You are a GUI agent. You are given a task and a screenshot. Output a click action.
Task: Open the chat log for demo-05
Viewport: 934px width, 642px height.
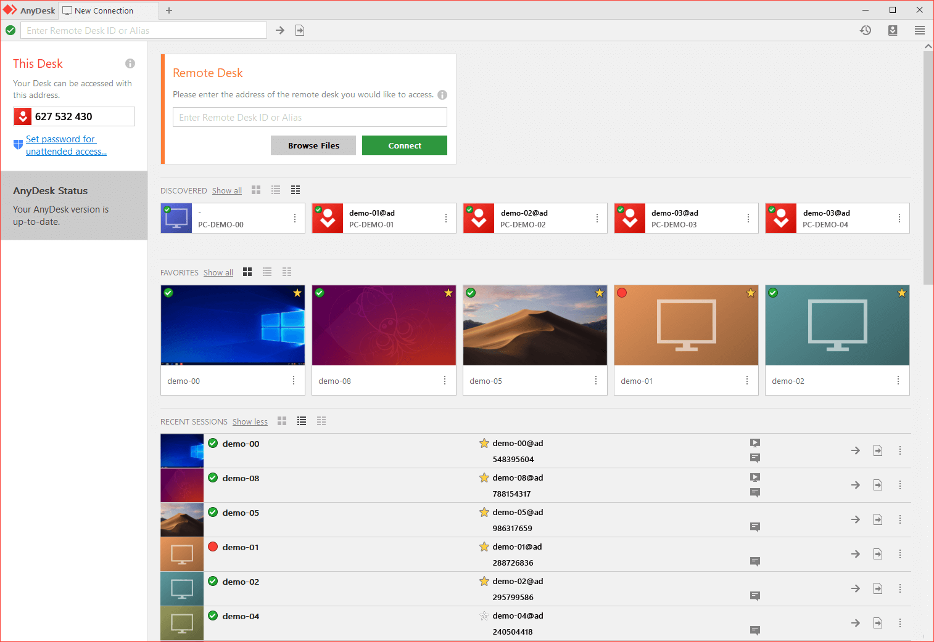tap(755, 527)
